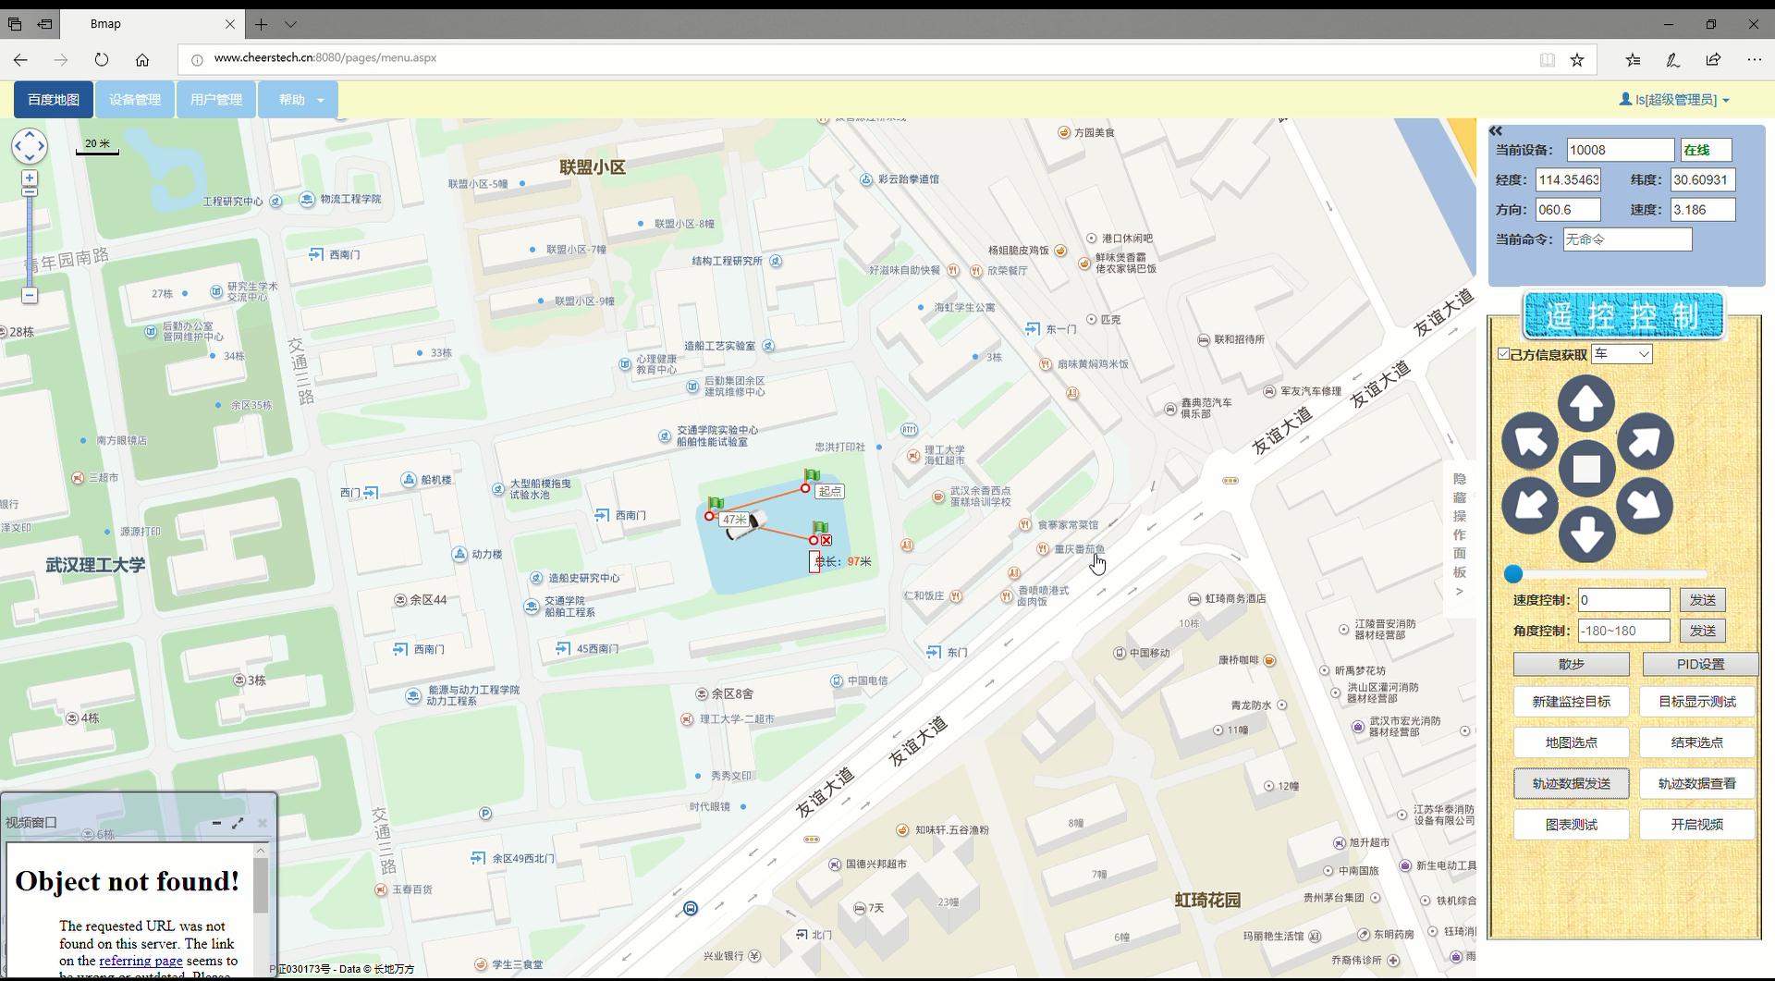The height and width of the screenshot is (981, 1775).
Task: Click the red X to delete measurement
Action: click(x=826, y=540)
